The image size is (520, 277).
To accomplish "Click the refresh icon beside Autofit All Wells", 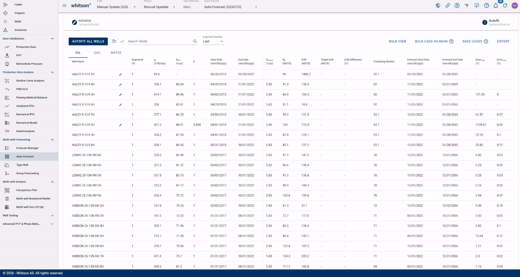I will pos(114,41).
